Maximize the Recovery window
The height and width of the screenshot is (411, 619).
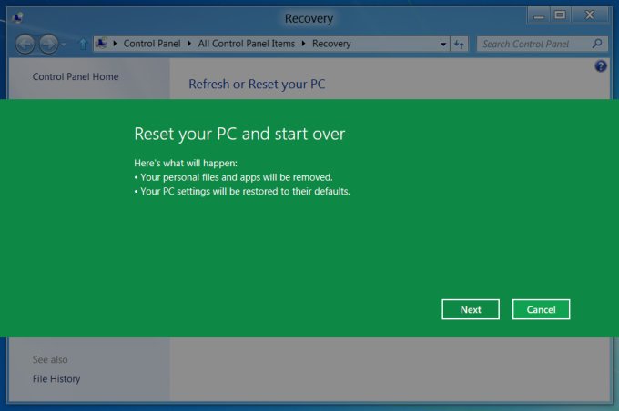coord(560,15)
